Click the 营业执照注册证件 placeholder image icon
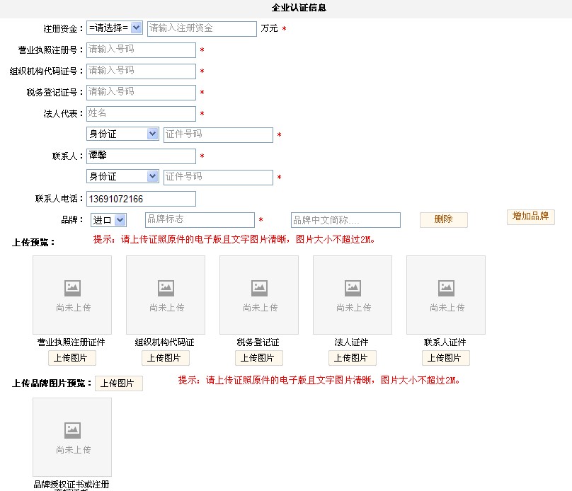 [x=72, y=288]
